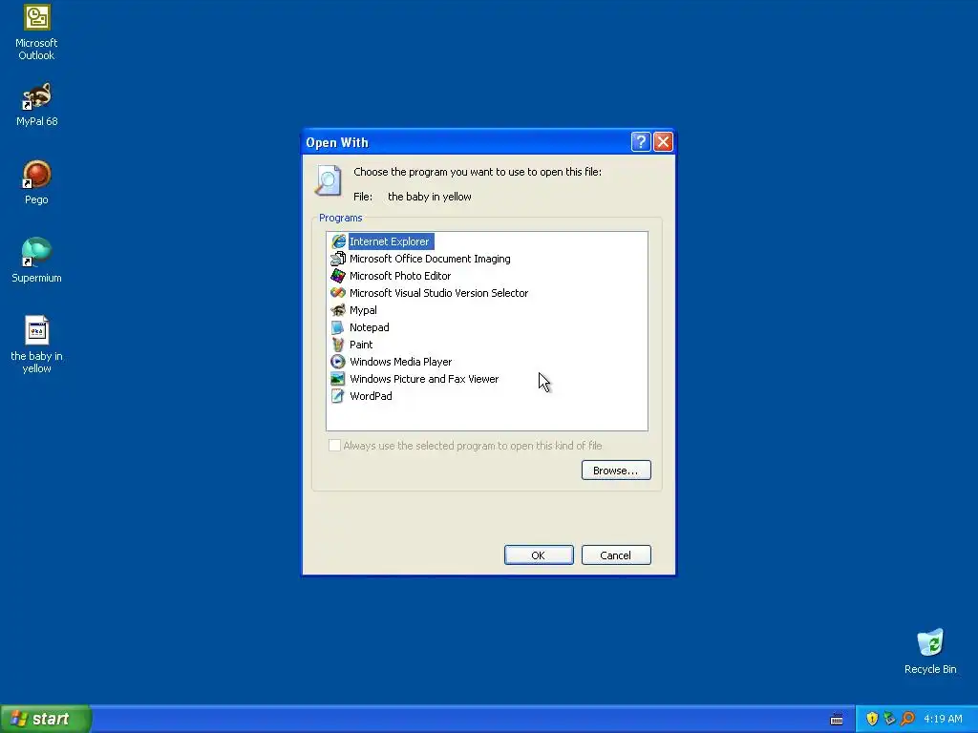Click the Mypal icon in Programs list
This screenshot has height=733, width=978.
[338, 310]
